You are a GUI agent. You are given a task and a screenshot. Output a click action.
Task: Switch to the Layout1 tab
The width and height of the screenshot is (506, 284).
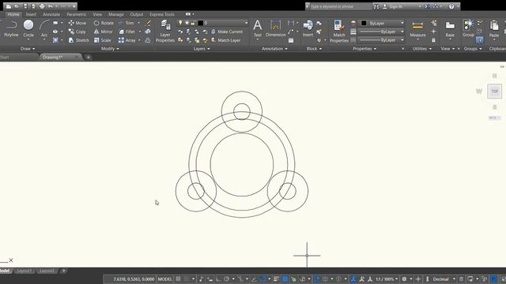pyautogui.click(x=25, y=271)
